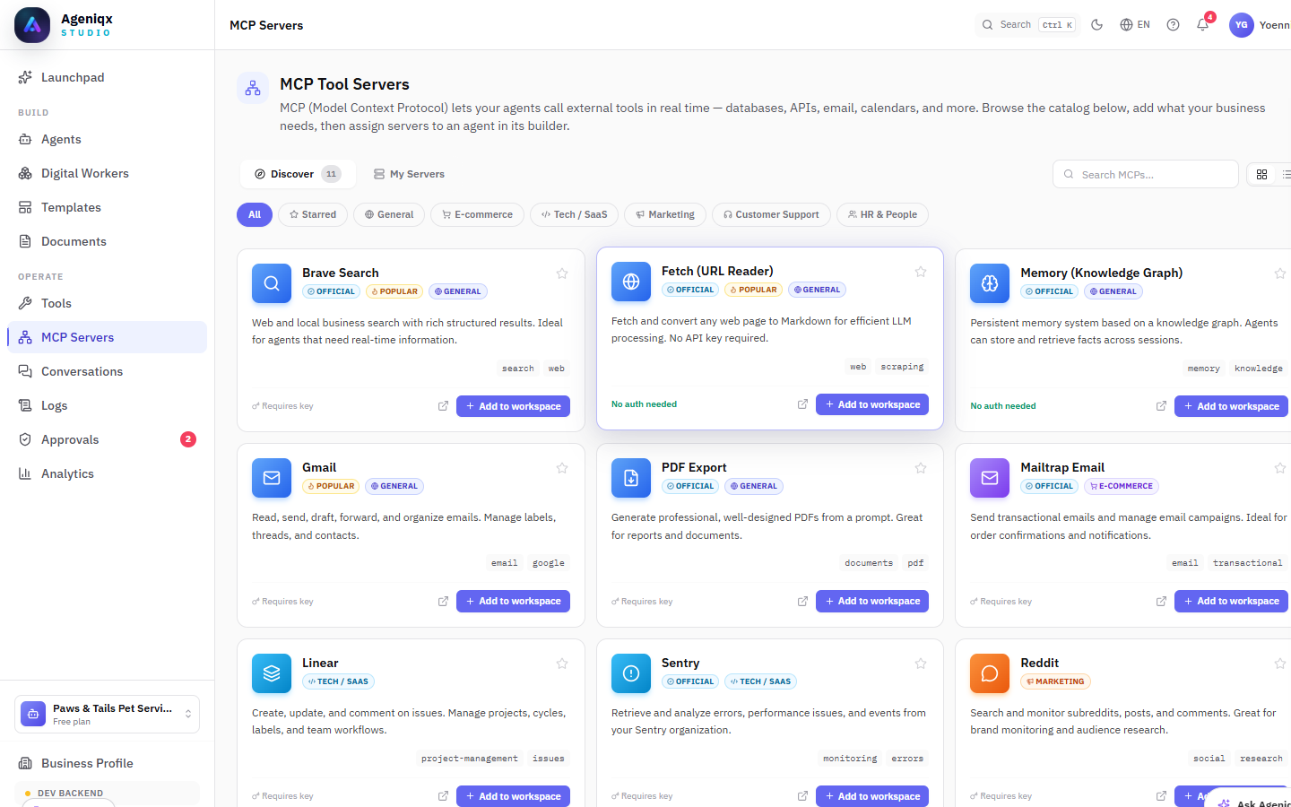
Task: Filter by HR & People category
Action: tap(882, 214)
